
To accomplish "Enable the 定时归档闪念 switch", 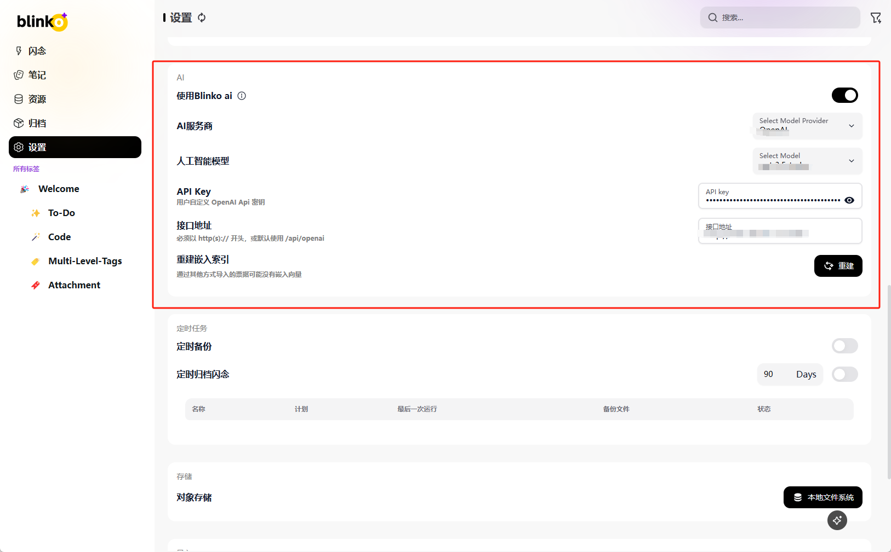I will pos(844,374).
